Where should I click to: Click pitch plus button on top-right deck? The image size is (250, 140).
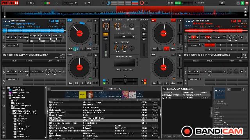[x=181, y=49]
